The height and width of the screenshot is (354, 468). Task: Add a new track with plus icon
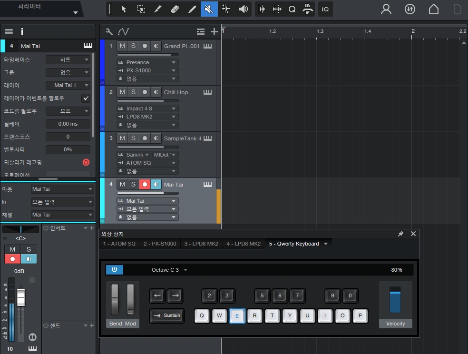coord(214,31)
